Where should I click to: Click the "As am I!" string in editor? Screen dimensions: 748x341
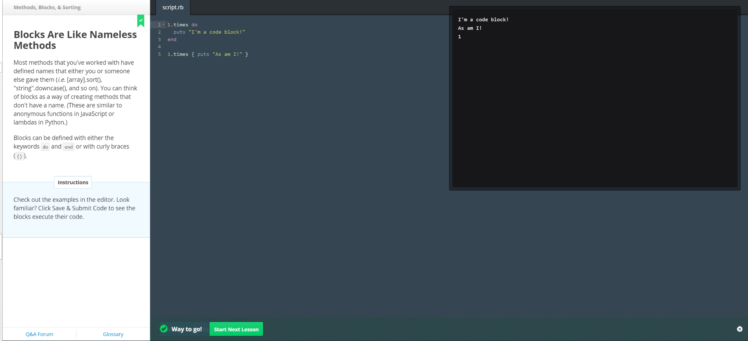[x=227, y=54]
